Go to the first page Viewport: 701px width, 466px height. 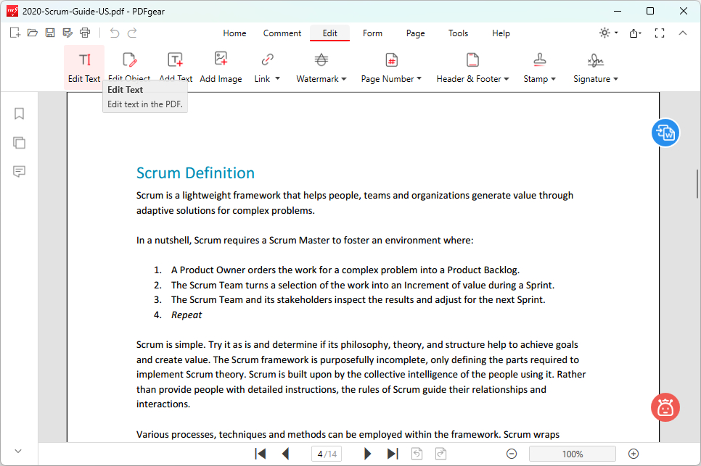(261, 454)
